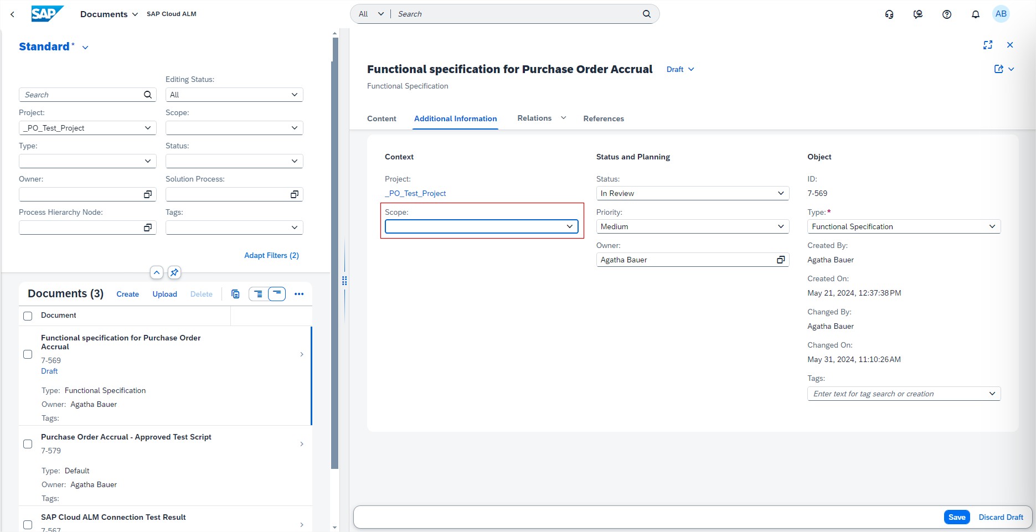This screenshot has width=1036, height=532.
Task: Check the Purchase Order Accrual test script row
Action: coord(28,444)
